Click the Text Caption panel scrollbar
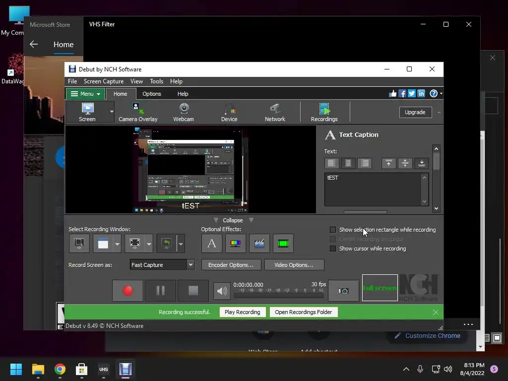The width and height of the screenshot is (508, 381). (x=436, y=179)
